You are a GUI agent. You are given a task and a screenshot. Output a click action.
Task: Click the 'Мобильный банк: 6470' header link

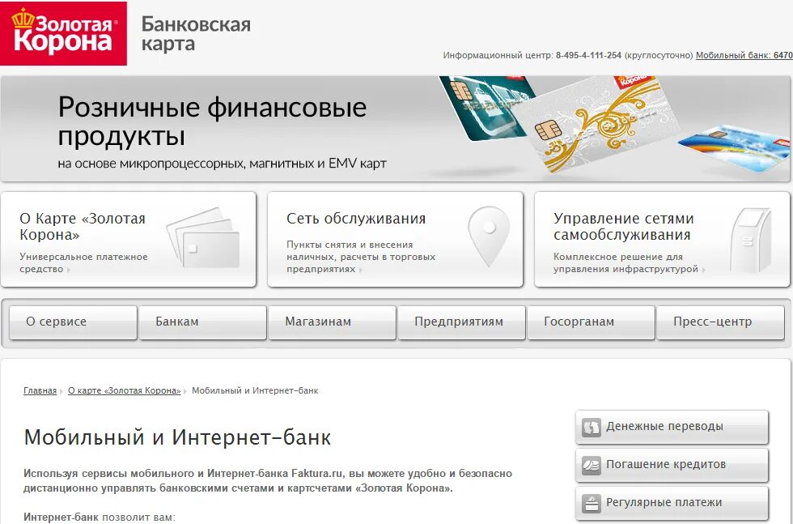click(744, 56)
